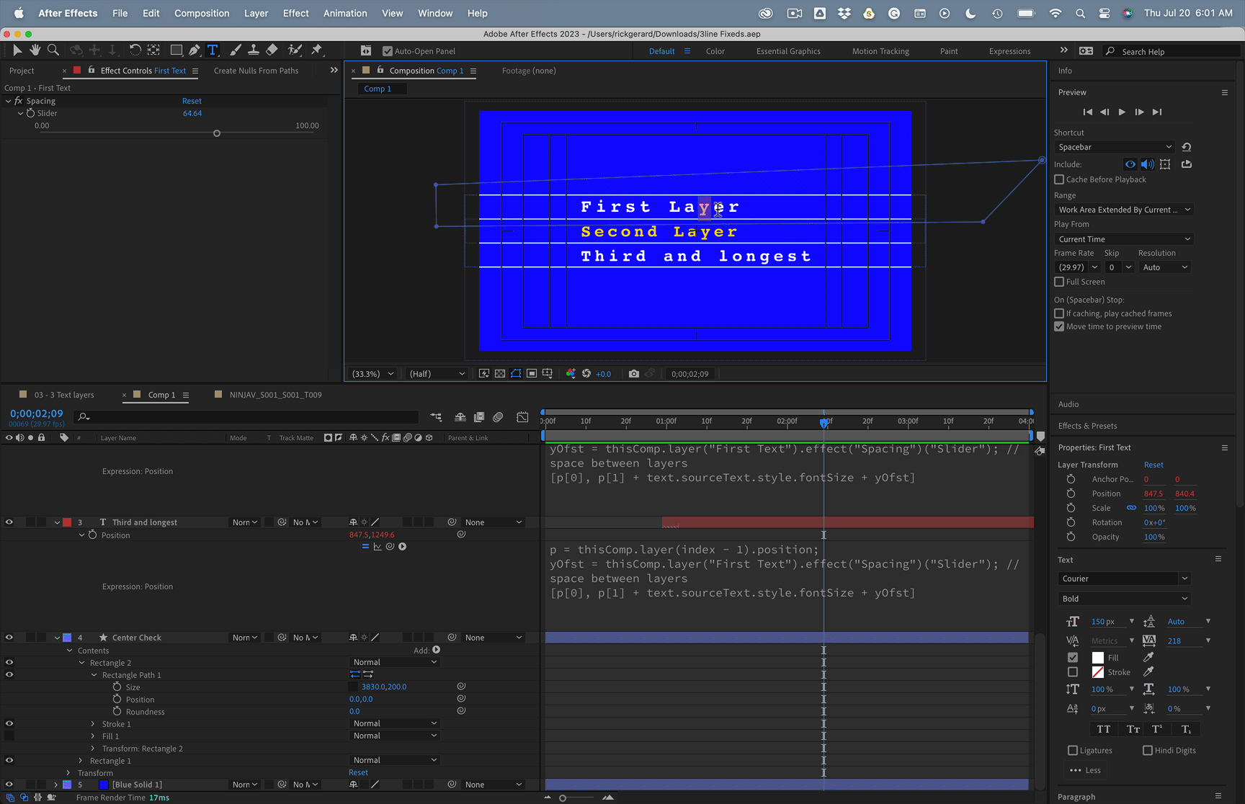Select the Rectangle shape tool
The width and height of the screenshot is (1245, 804).
[176, 50]
